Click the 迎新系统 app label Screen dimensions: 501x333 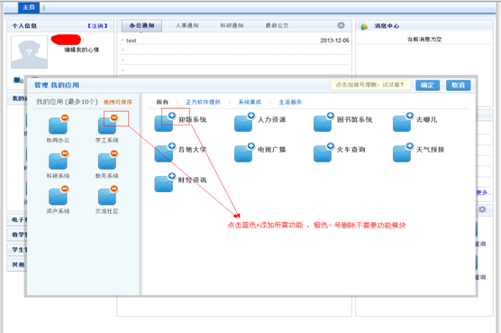pos(192,120)
